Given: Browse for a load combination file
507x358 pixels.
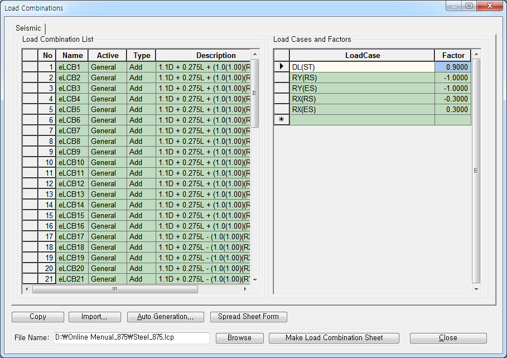Looking at the screenshot, I should (x=240, y=337).
